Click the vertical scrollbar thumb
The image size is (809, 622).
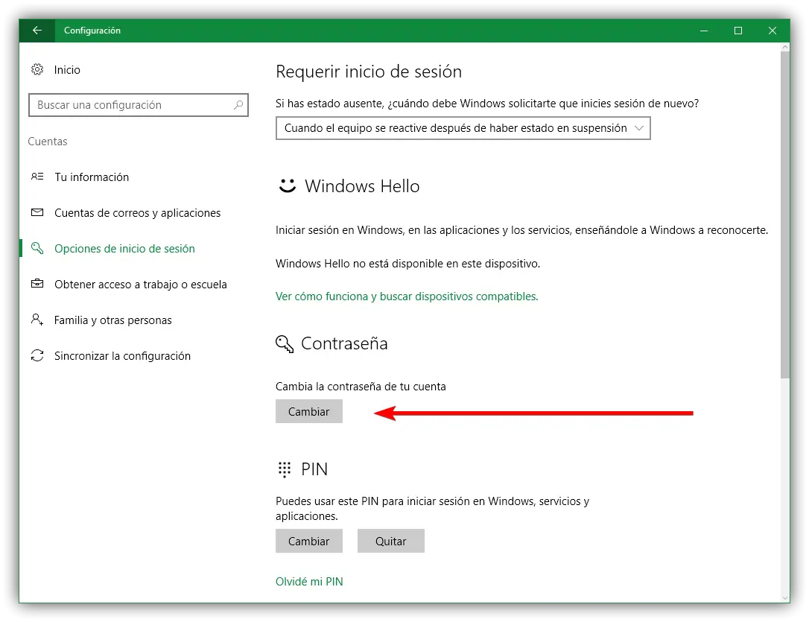point(784,214)
